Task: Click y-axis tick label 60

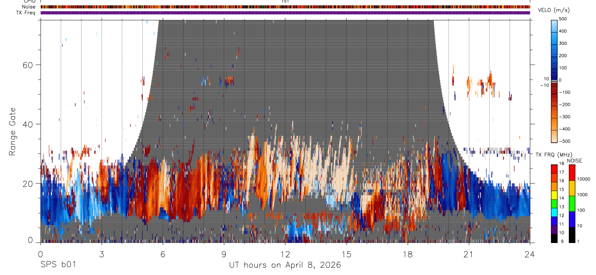Action: coord(28,65)
